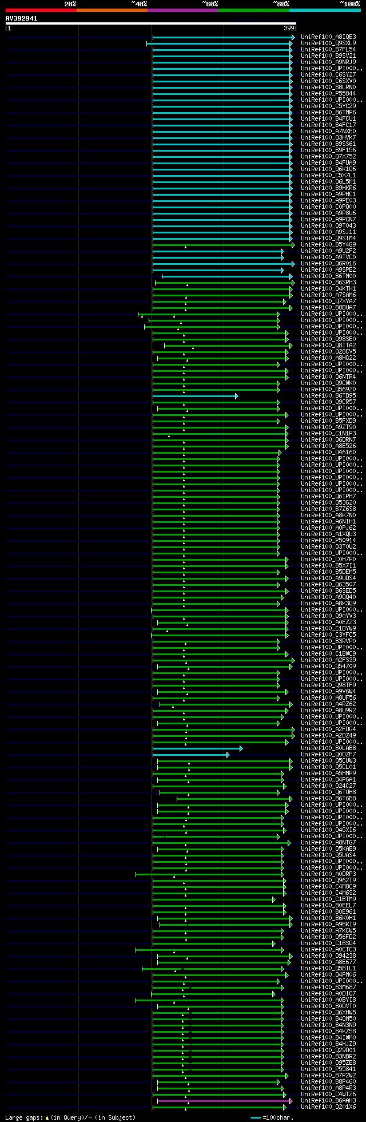
Task: Select hit label UniRef100_B6TMP6
Action: (x=328, y=113)
